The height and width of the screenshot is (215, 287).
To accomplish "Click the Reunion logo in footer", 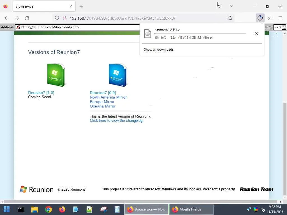I will [x=36, y=190].
